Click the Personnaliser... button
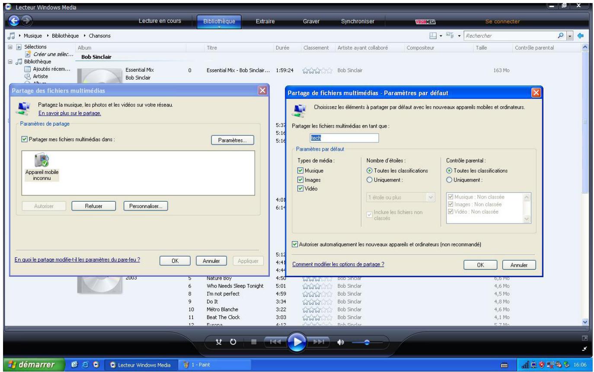 pos(146,206)
